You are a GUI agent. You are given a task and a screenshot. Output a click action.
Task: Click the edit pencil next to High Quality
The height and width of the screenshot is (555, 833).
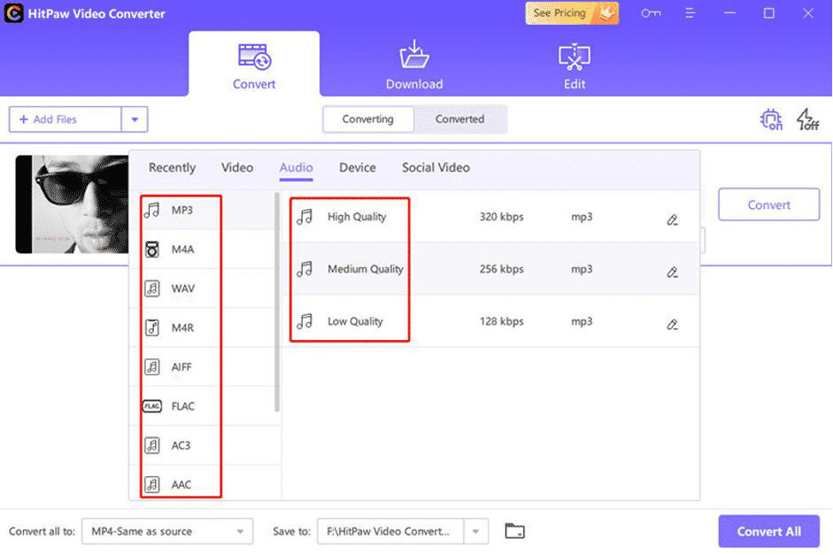pyautogui.click(x=672, y=217)
